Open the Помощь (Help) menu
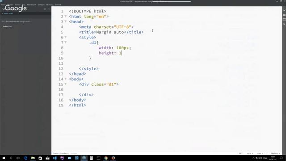Image resolution: width=286 pixels, height=161 pixels. (x=50, y=4)
